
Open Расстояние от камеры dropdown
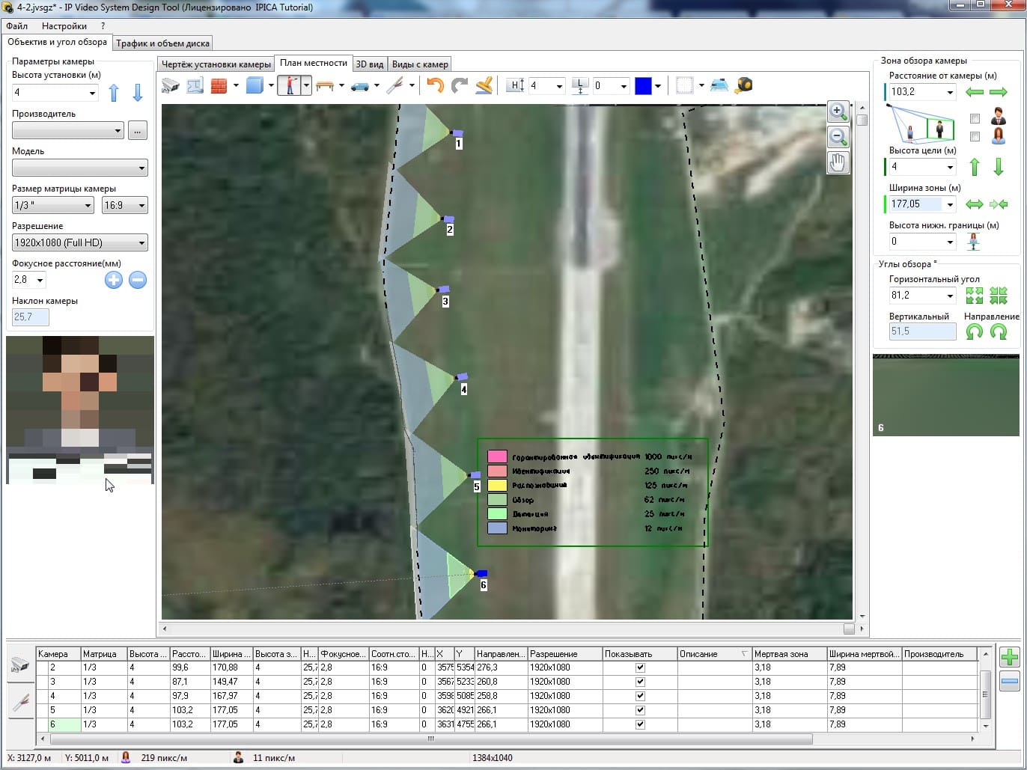point(950,92)
